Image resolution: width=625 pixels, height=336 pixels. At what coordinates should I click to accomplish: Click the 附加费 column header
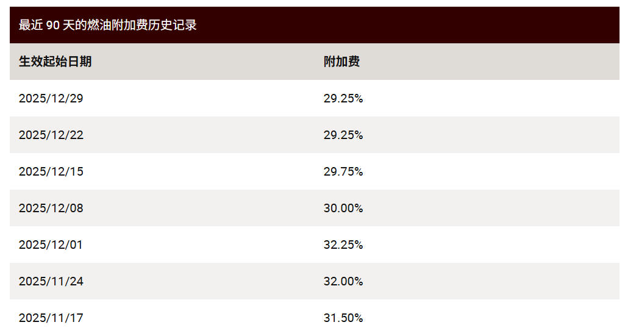tap(341, 62)
